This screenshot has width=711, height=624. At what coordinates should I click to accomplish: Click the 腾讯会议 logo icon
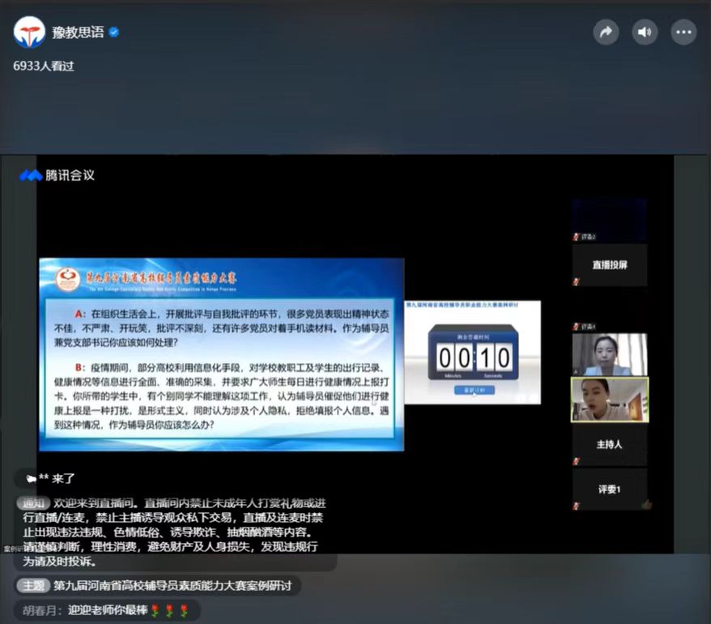(31, 175)
